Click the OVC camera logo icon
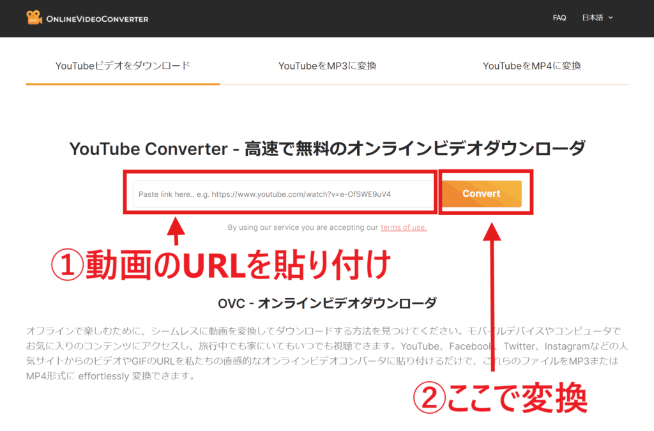This screenshot has width=654, height=431. point(34,17)
